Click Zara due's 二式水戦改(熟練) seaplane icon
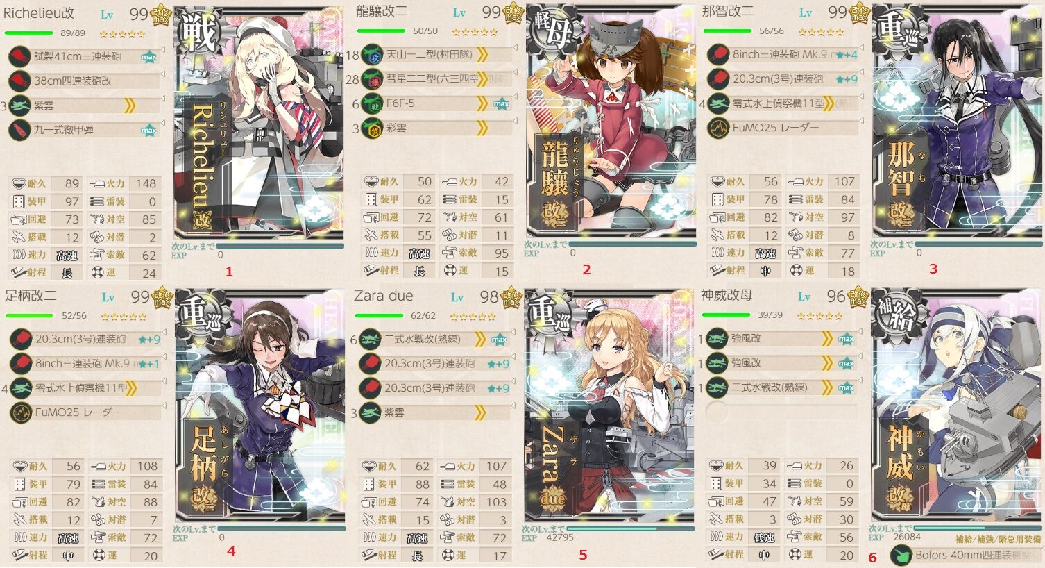Image resolution: width=1045 pixels, height=568 pixels. (371, 339)
